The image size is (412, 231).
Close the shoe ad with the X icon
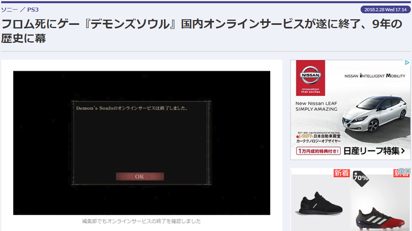click(408, 171)
